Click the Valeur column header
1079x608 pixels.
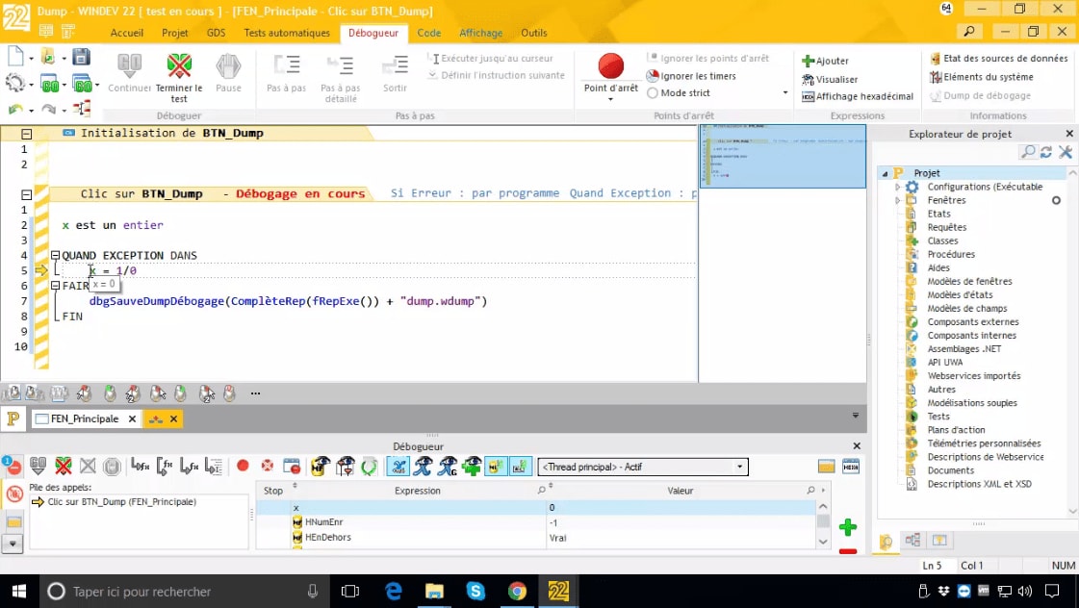click(x=680, y=491)
